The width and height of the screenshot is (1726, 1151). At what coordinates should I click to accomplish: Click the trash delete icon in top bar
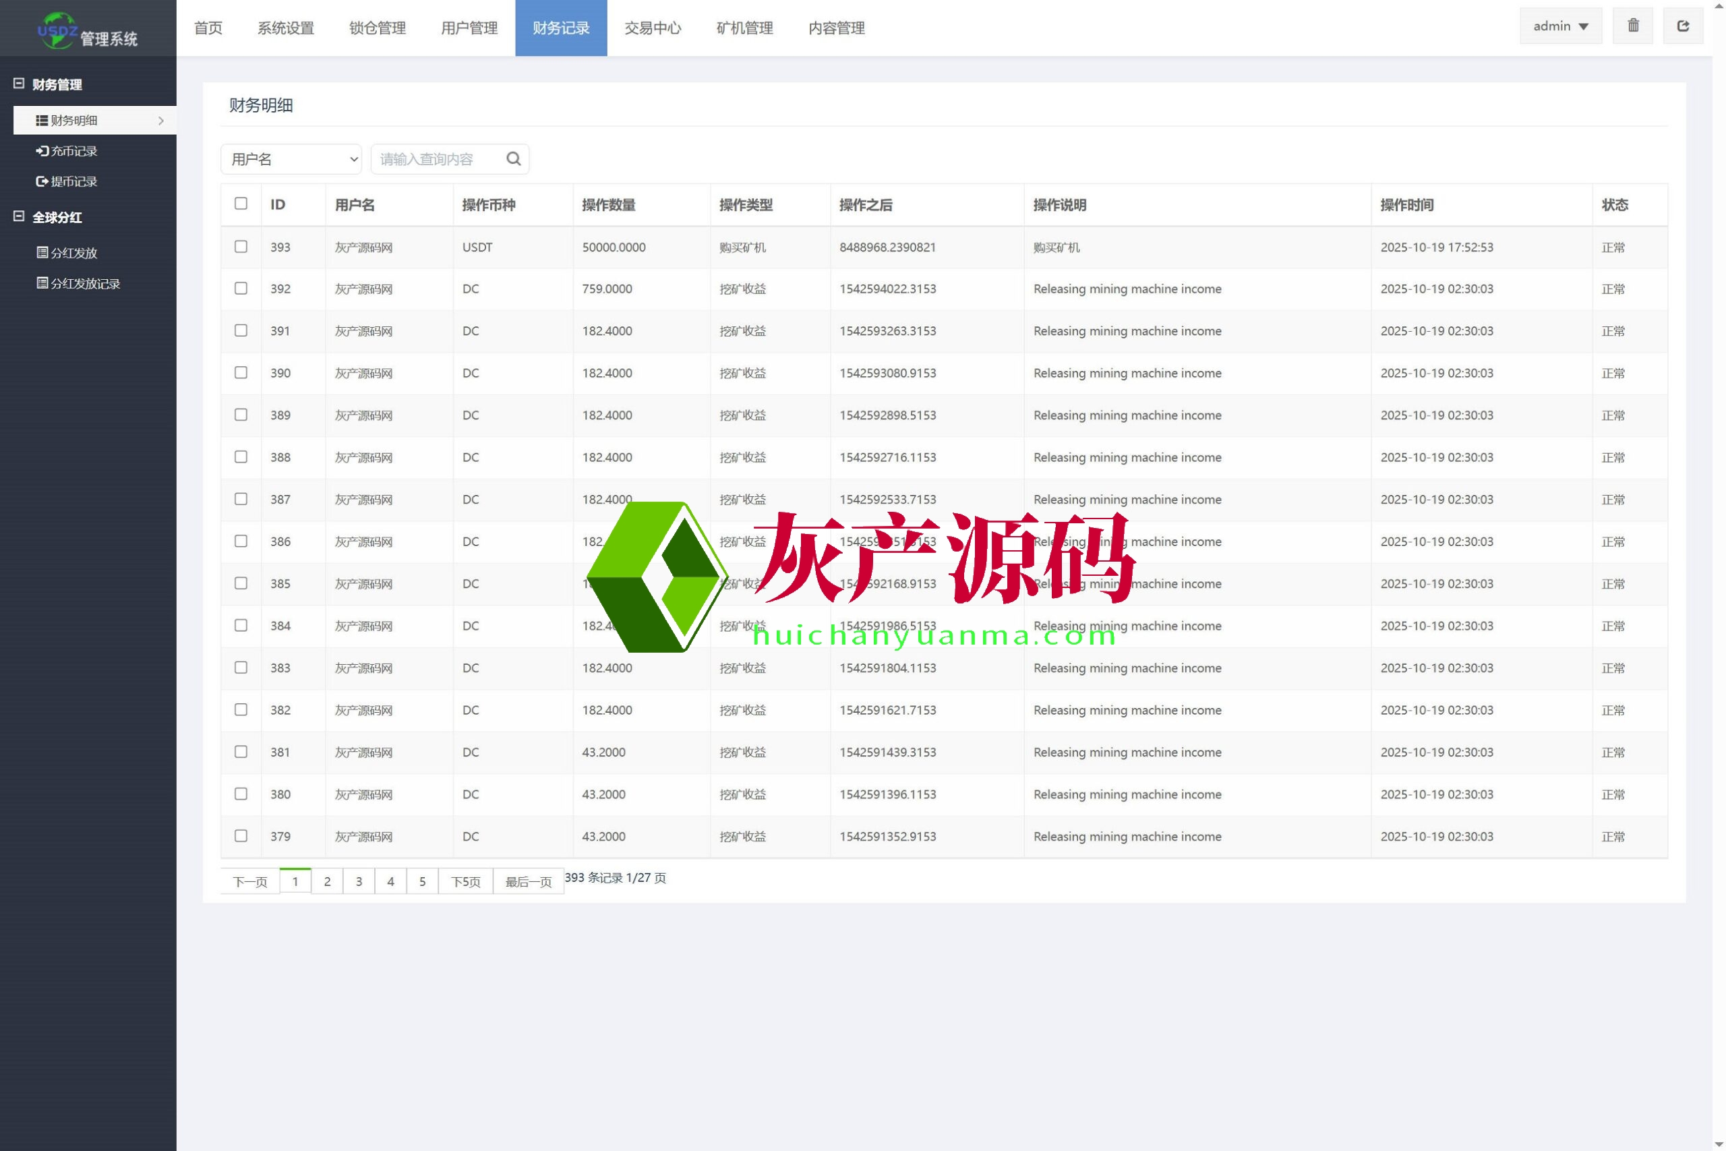click(1632, 24)
